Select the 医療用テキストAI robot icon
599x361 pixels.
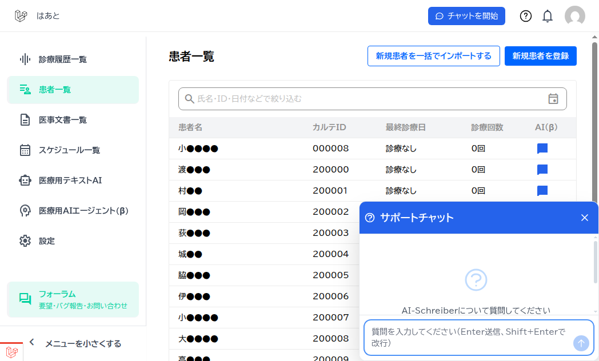pyautogui.click(x=24, y=180)
